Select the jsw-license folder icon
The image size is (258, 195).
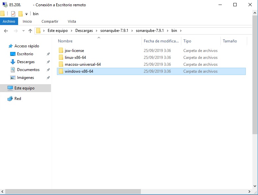(61, 51)
